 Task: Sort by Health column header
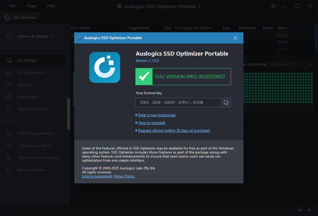(x=268, y=28)
